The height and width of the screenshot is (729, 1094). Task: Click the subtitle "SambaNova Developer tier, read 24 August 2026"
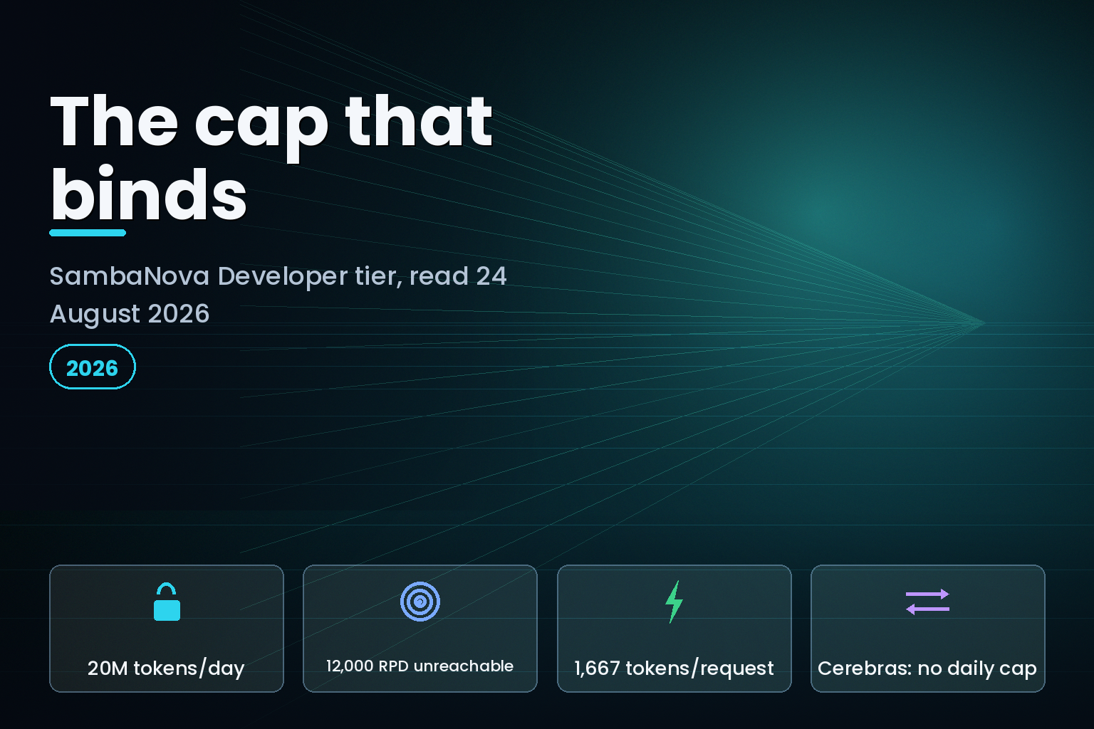[278, 295]
